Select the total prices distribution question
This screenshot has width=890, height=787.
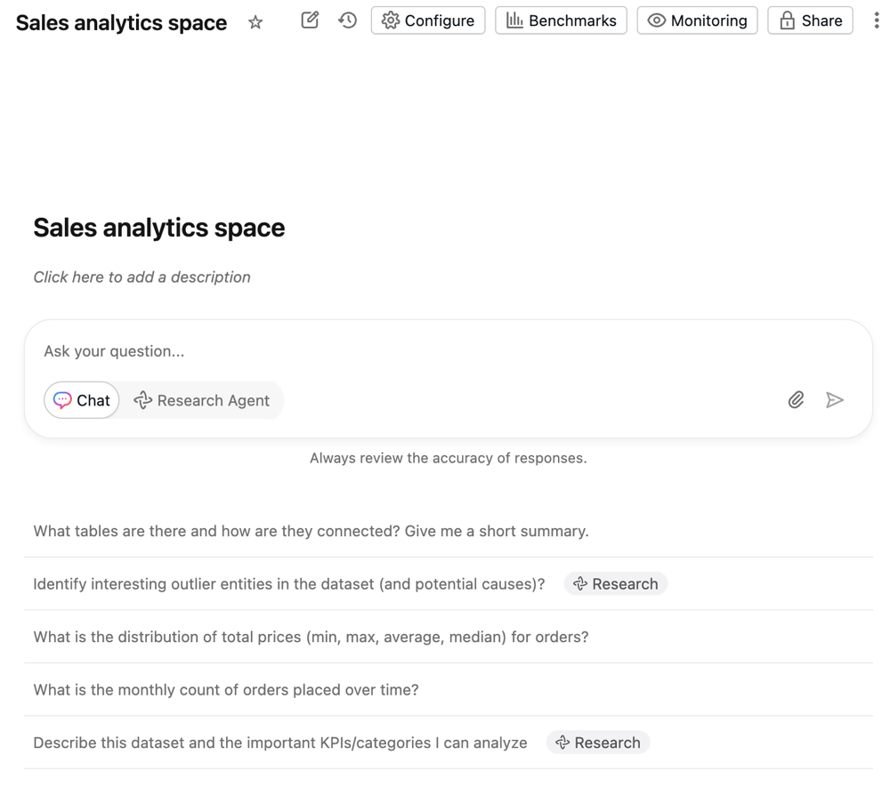311,637
